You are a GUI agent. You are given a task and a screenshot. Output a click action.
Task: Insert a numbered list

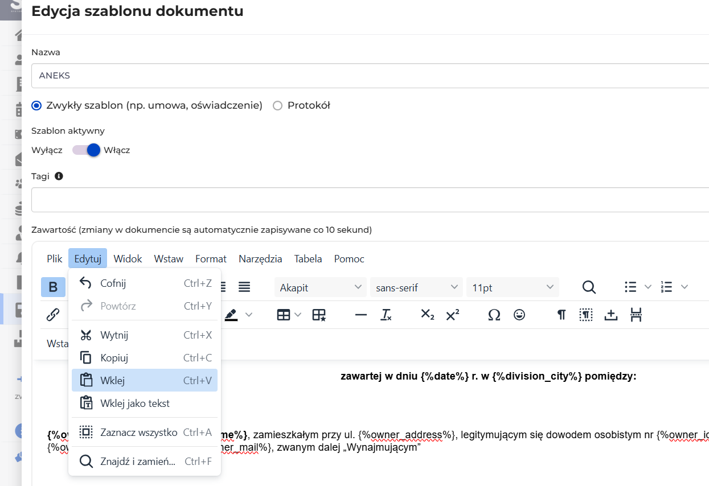click(x=666, y=287)
